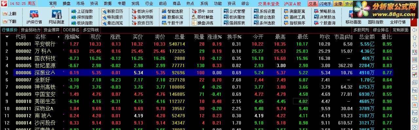Select the 000001 平安银行 row
419x130 pixels.
coord(203,44)
